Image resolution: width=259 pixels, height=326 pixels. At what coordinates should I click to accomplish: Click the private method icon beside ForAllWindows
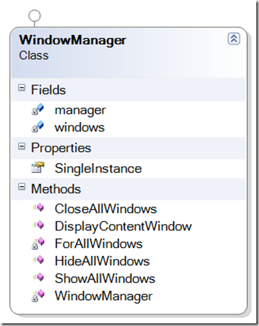point(38,243)
